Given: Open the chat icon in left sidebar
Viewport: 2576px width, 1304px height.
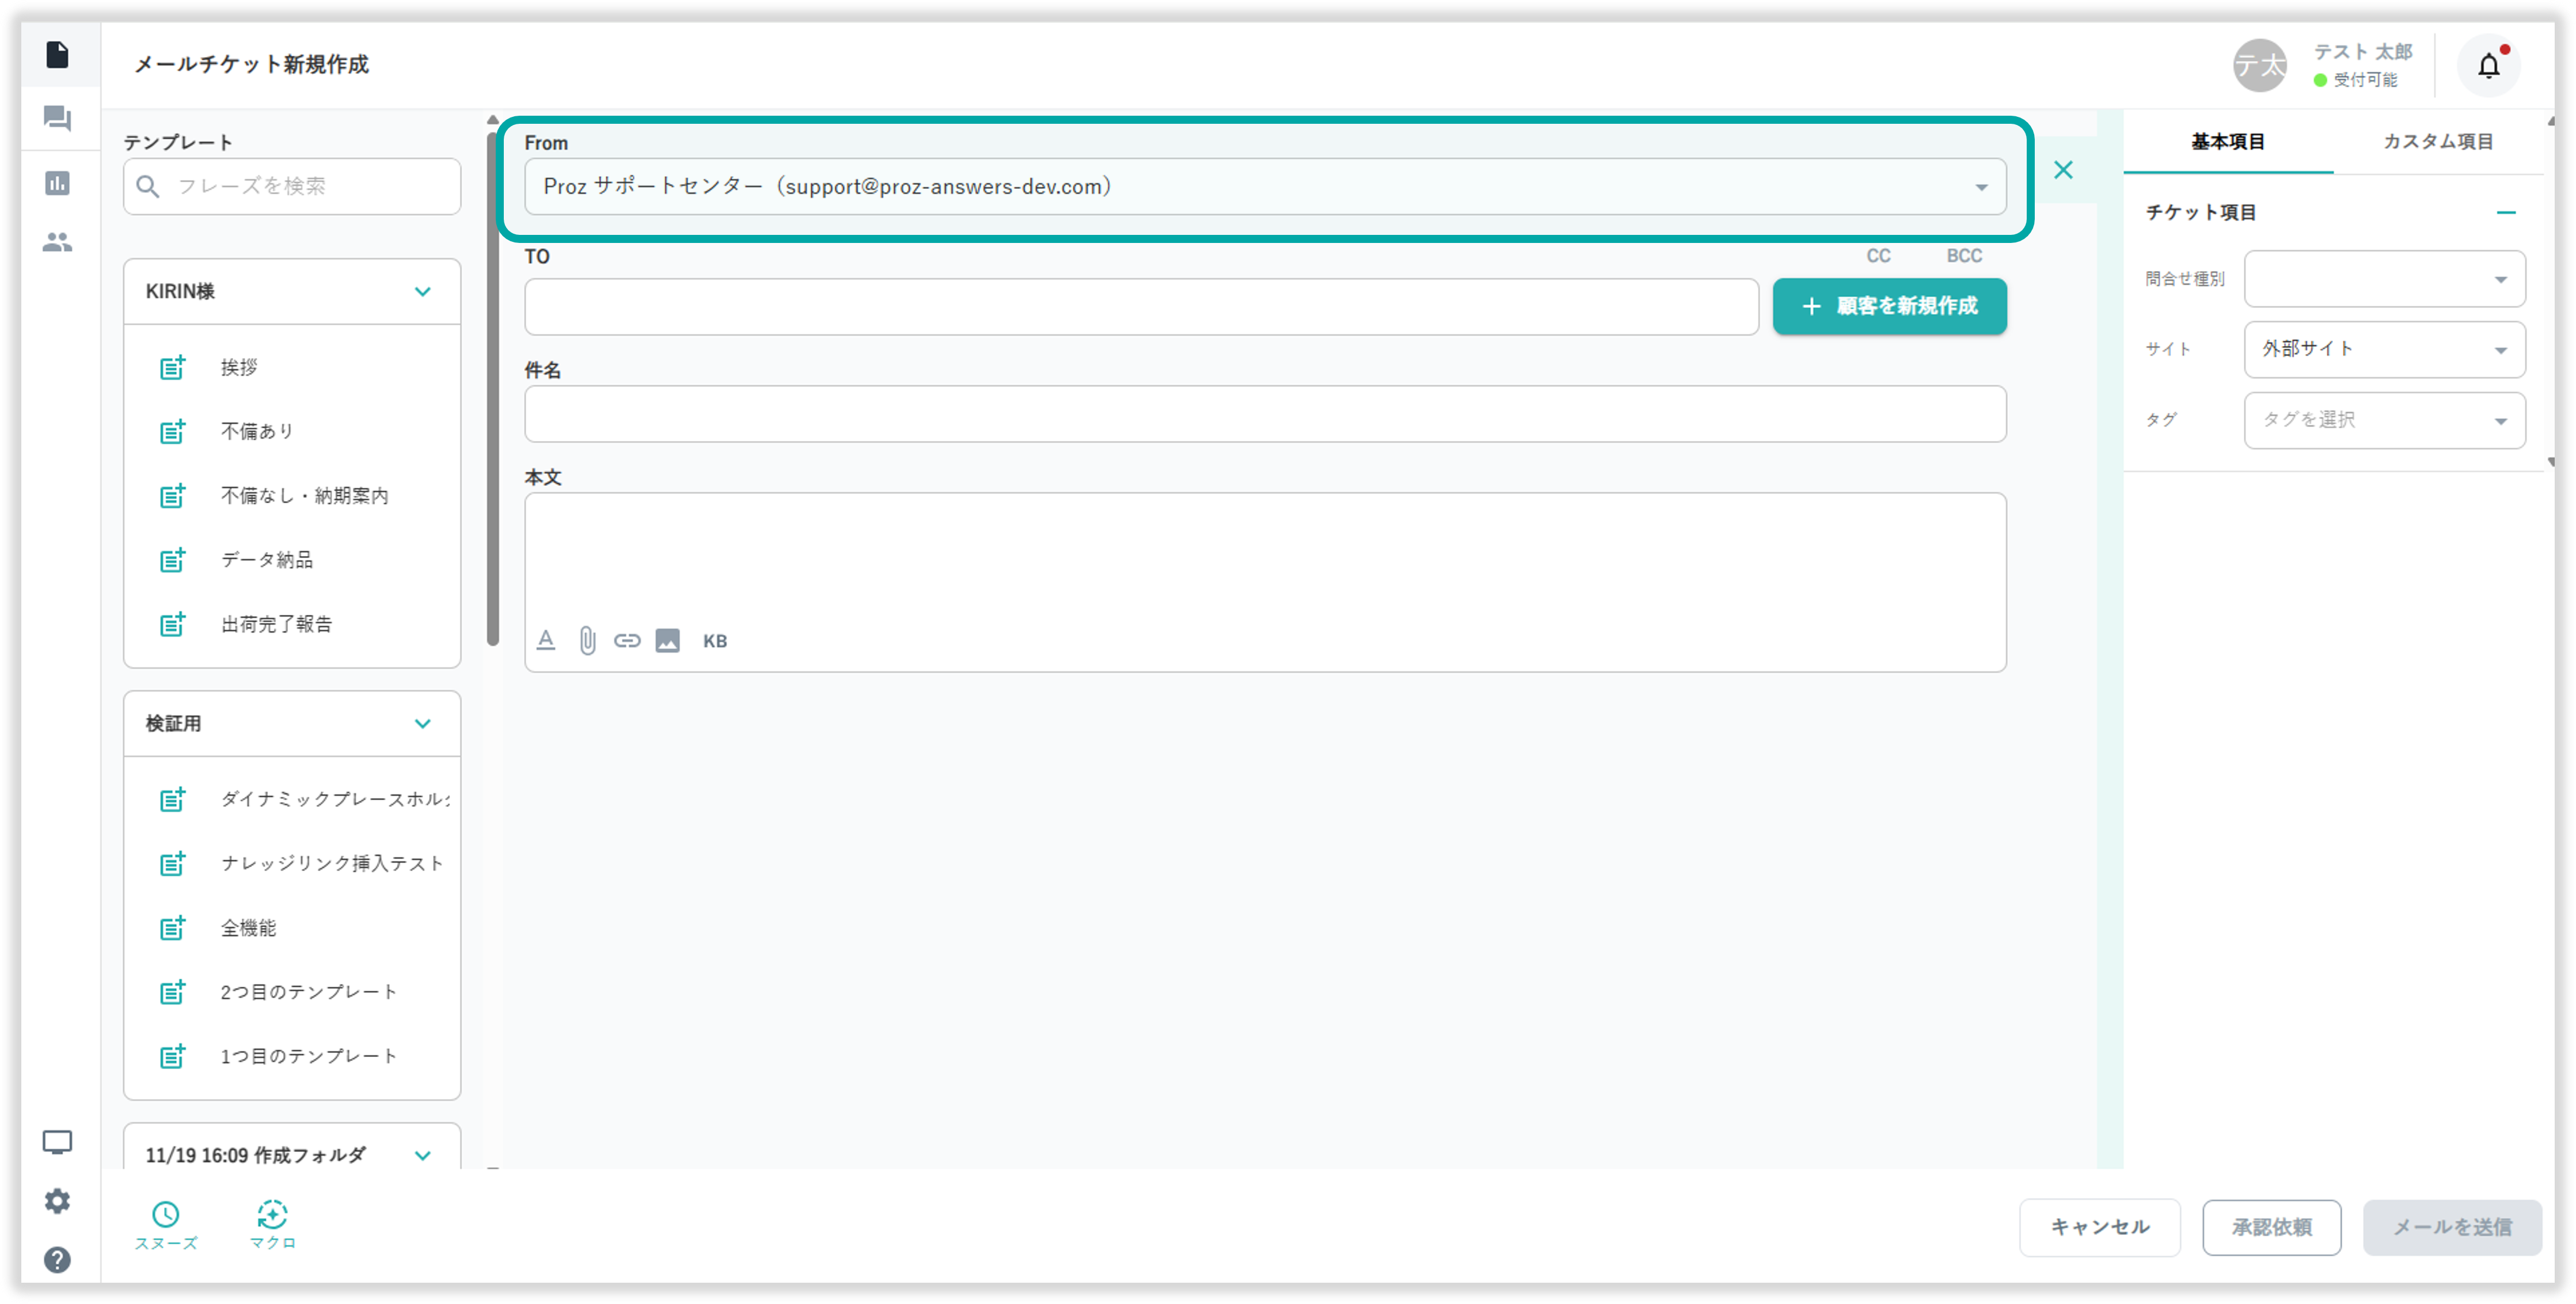Looking at the screenshot, I should coord(57,119).
